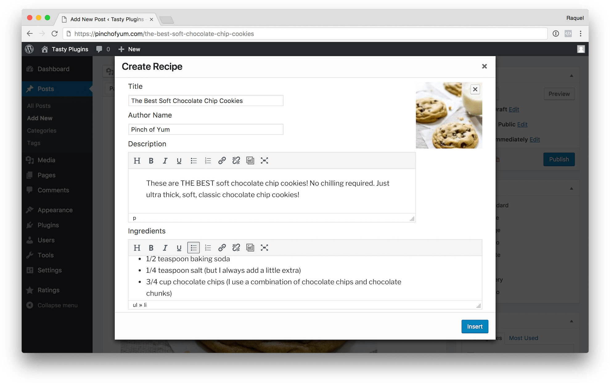Click the Bold icon in Description toolbar

tap(151, 161)
